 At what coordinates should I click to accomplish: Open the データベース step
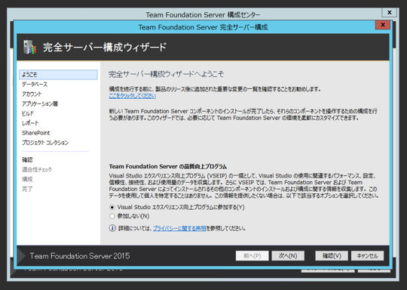pyautogui.click(x=35, y=85)
